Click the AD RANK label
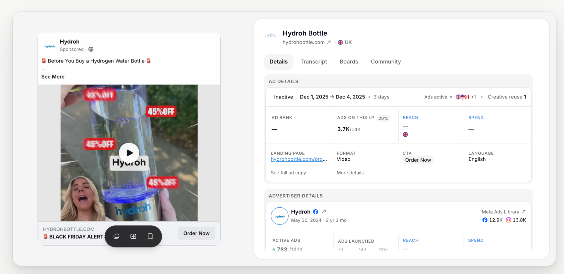This screenshot has height=274, width=564. pos(282,118)
